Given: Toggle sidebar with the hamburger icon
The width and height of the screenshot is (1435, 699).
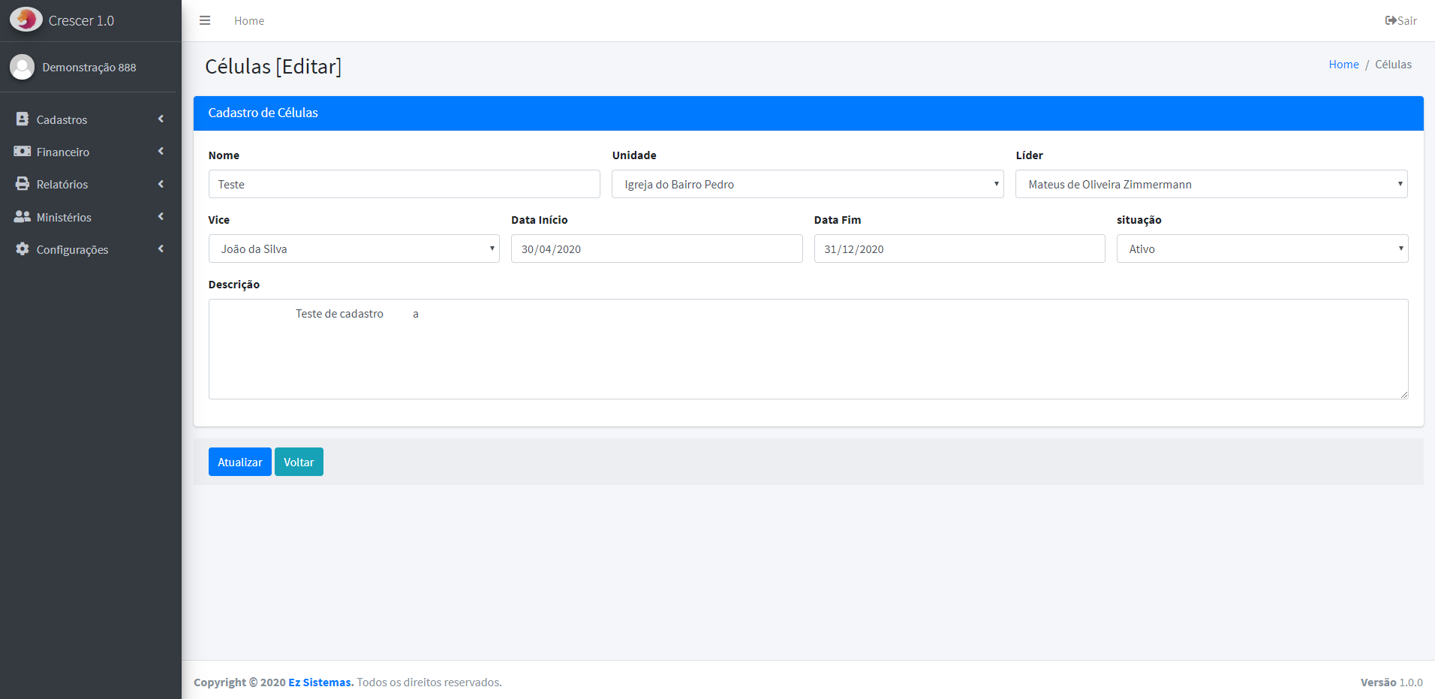Looking at the screenshot, I should coord(205,20).
